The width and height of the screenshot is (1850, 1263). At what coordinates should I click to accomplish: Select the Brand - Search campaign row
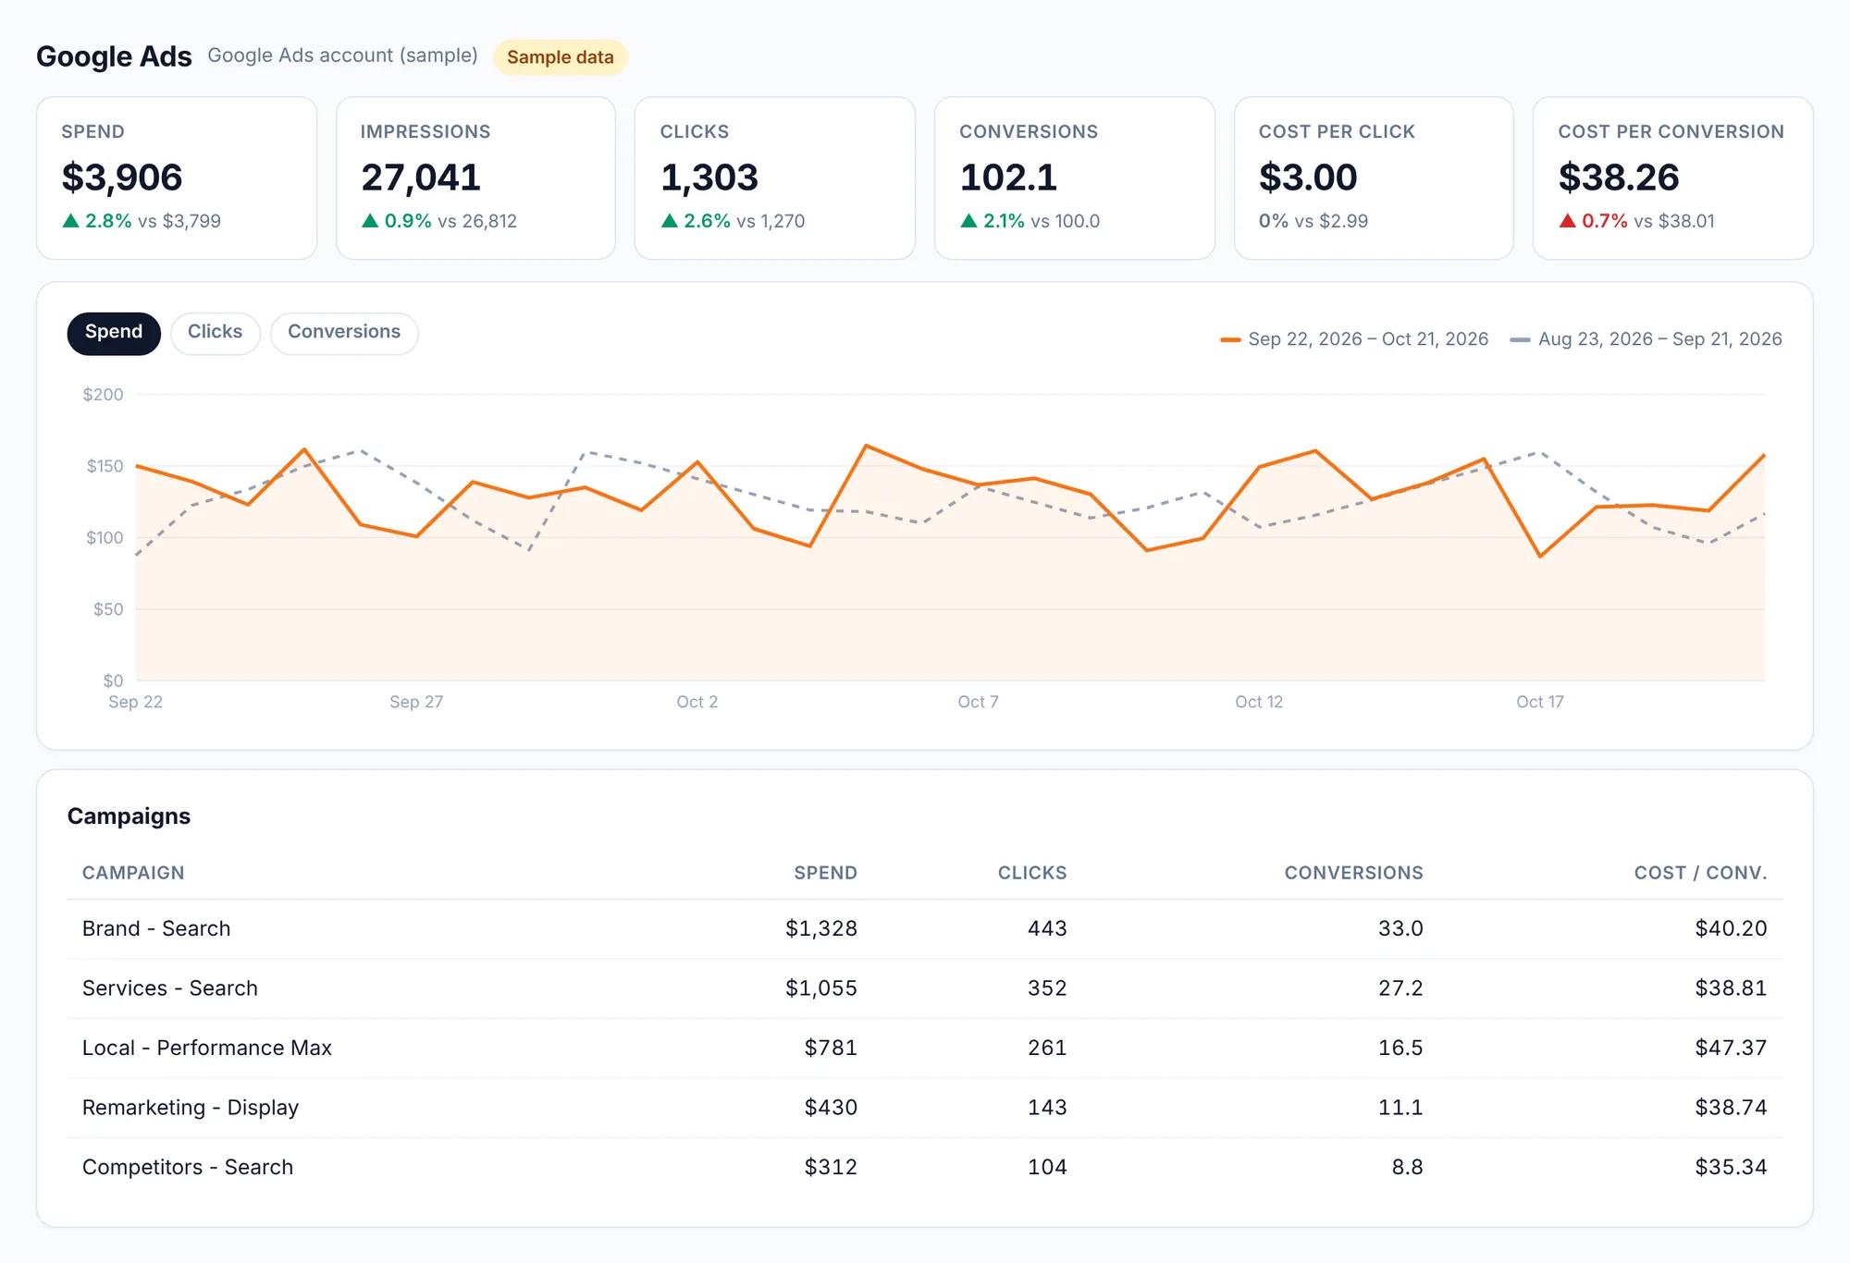click(925, 928)
